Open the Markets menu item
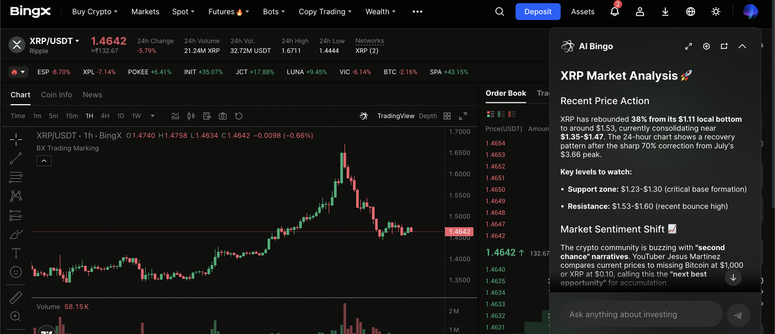The image size is (775, 334). coord(145,11)
